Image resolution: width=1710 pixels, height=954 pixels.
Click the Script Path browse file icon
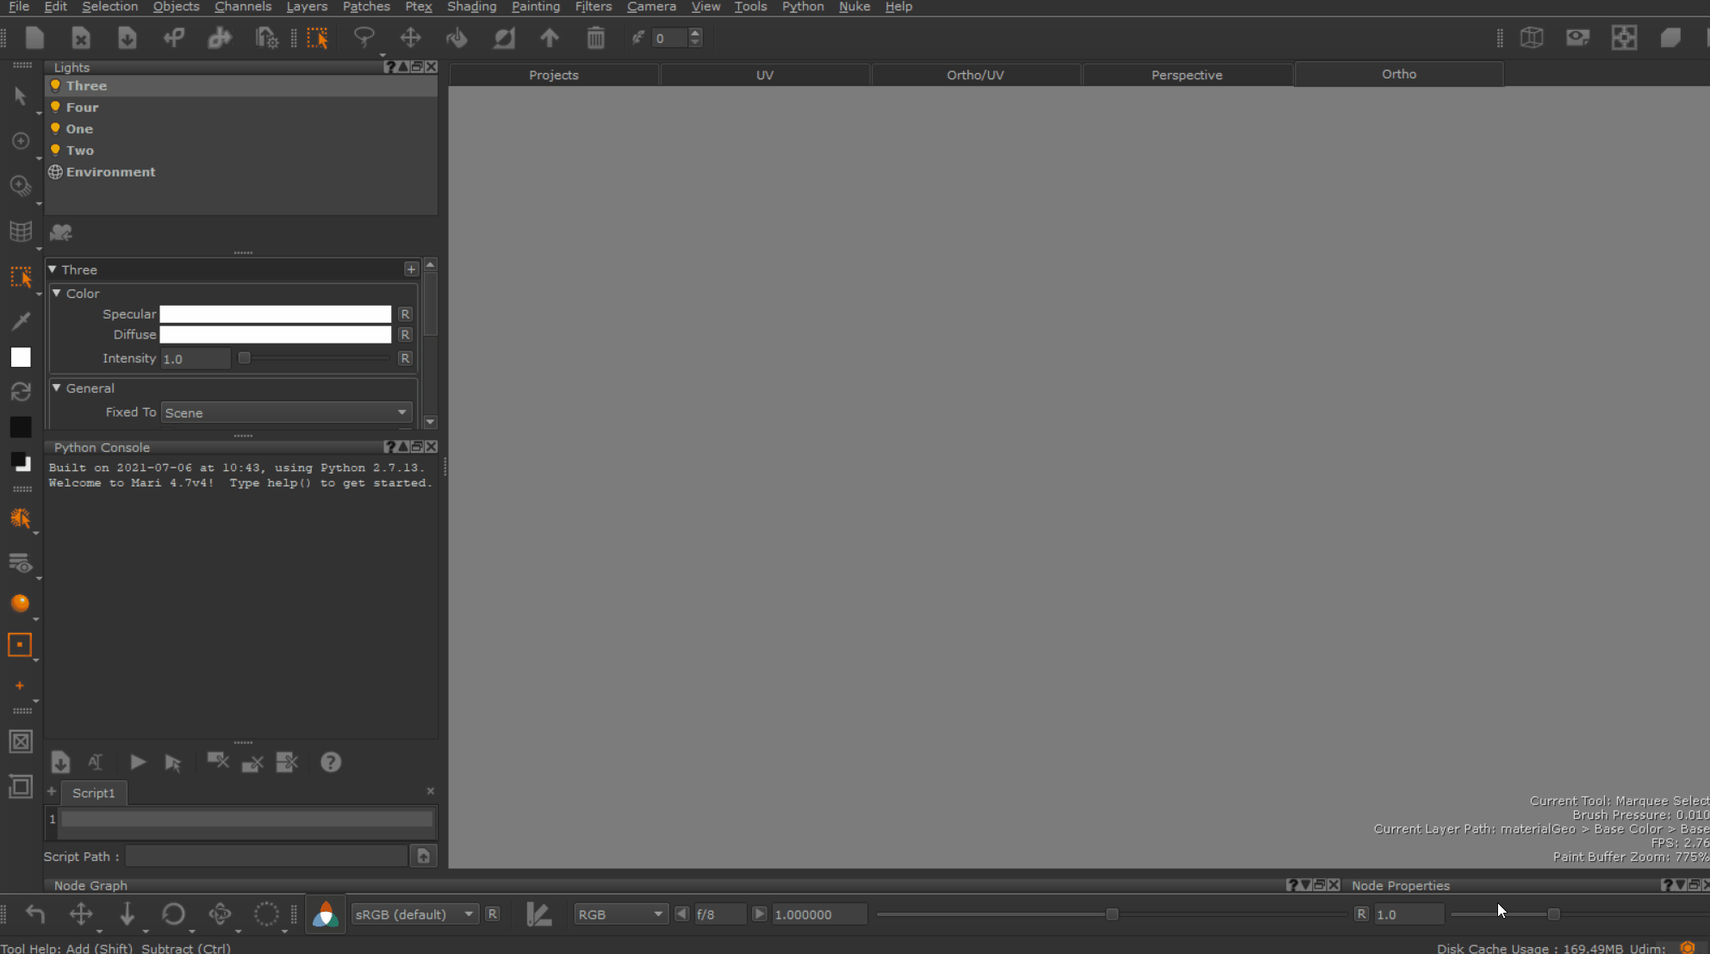coord(424,856)
